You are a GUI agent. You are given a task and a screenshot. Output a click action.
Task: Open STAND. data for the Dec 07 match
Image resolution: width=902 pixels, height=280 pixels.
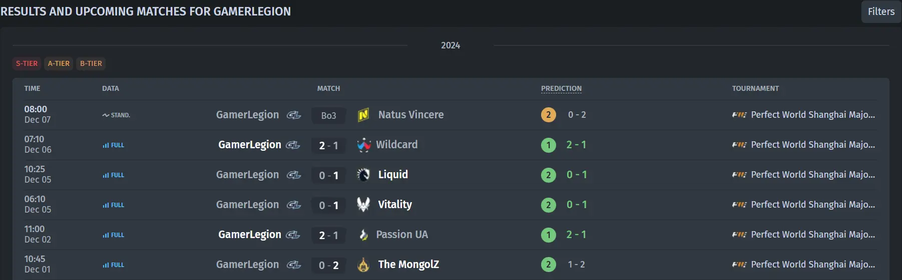tap(116, 115)
